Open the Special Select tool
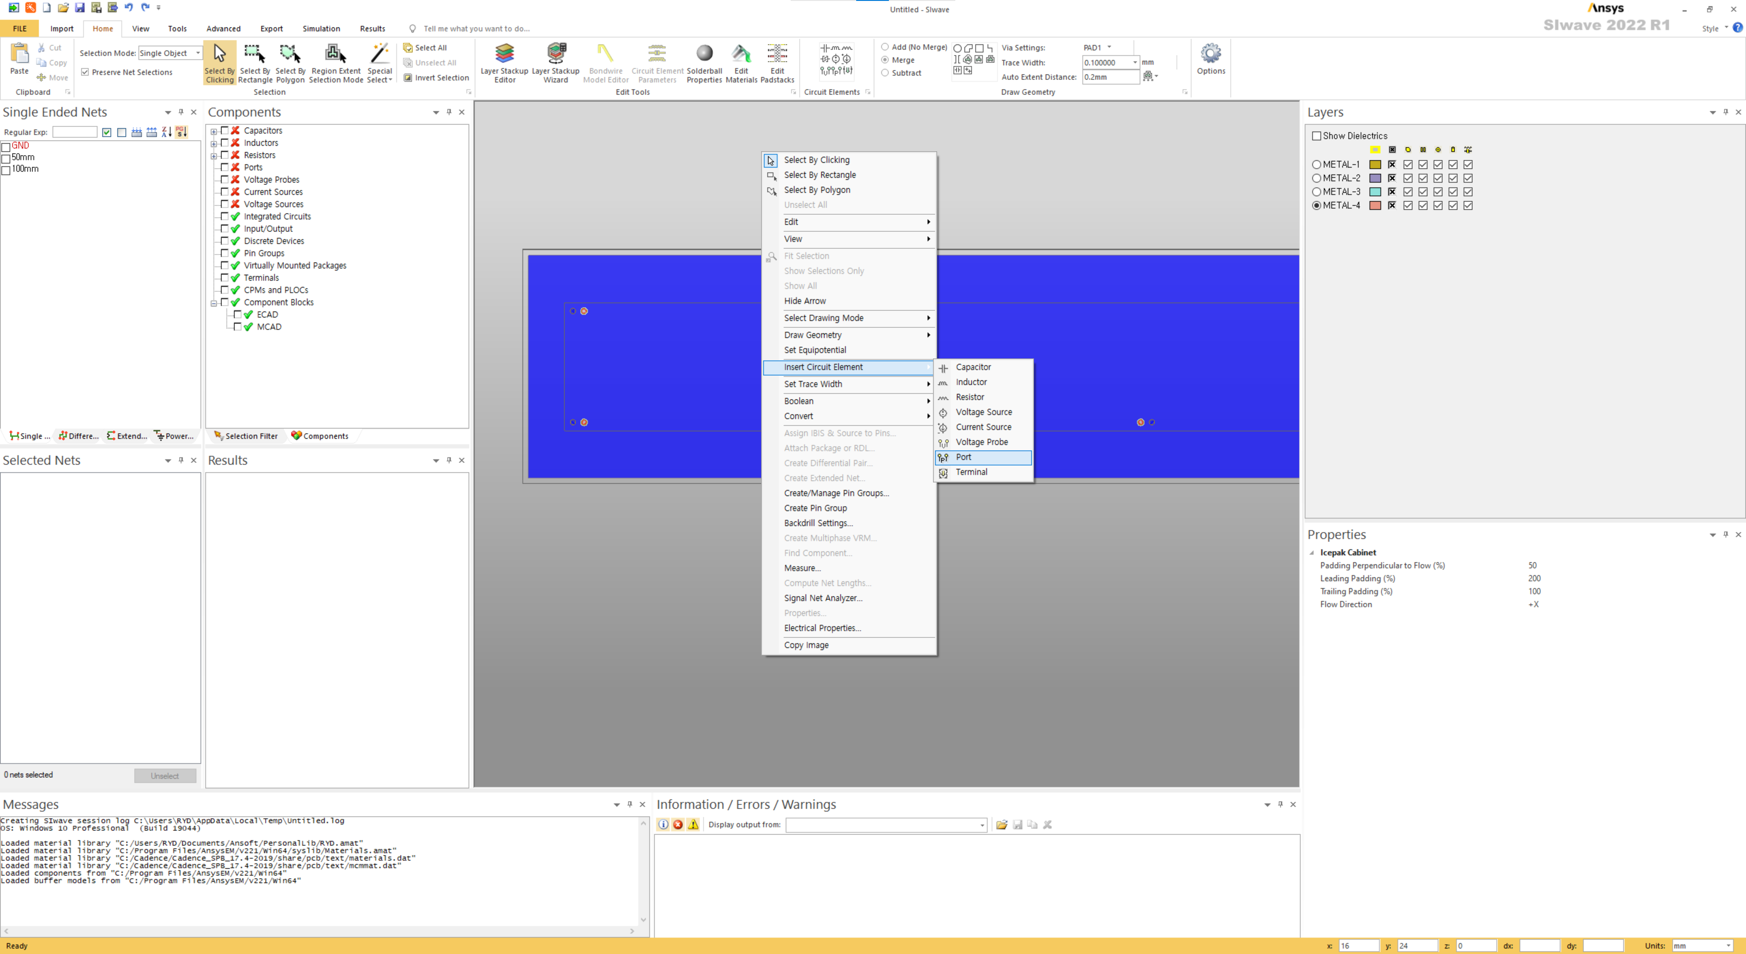Image resolution: width=1746 pixels, height=954 pixels. (x=380, y=63)
